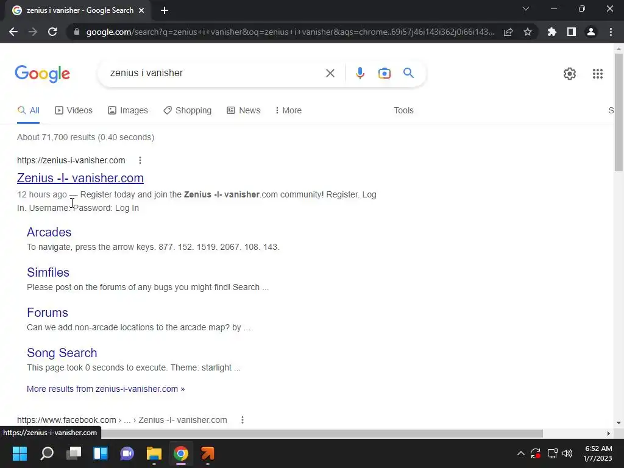Open Windows taskbar search
Image resolution: width=624 pixels, height=468 pixels.
click(47, 453)
